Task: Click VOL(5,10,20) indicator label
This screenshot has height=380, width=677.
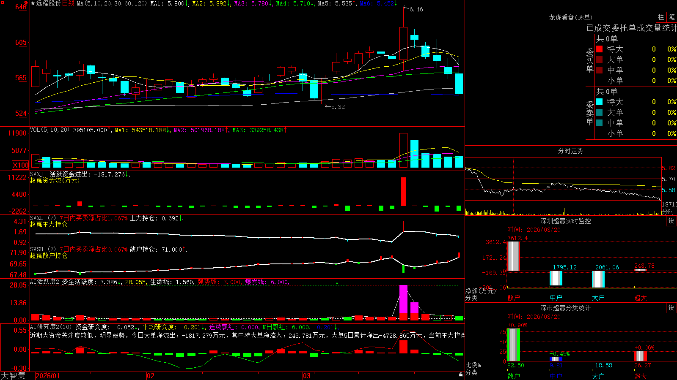Action: pos(50,130)
